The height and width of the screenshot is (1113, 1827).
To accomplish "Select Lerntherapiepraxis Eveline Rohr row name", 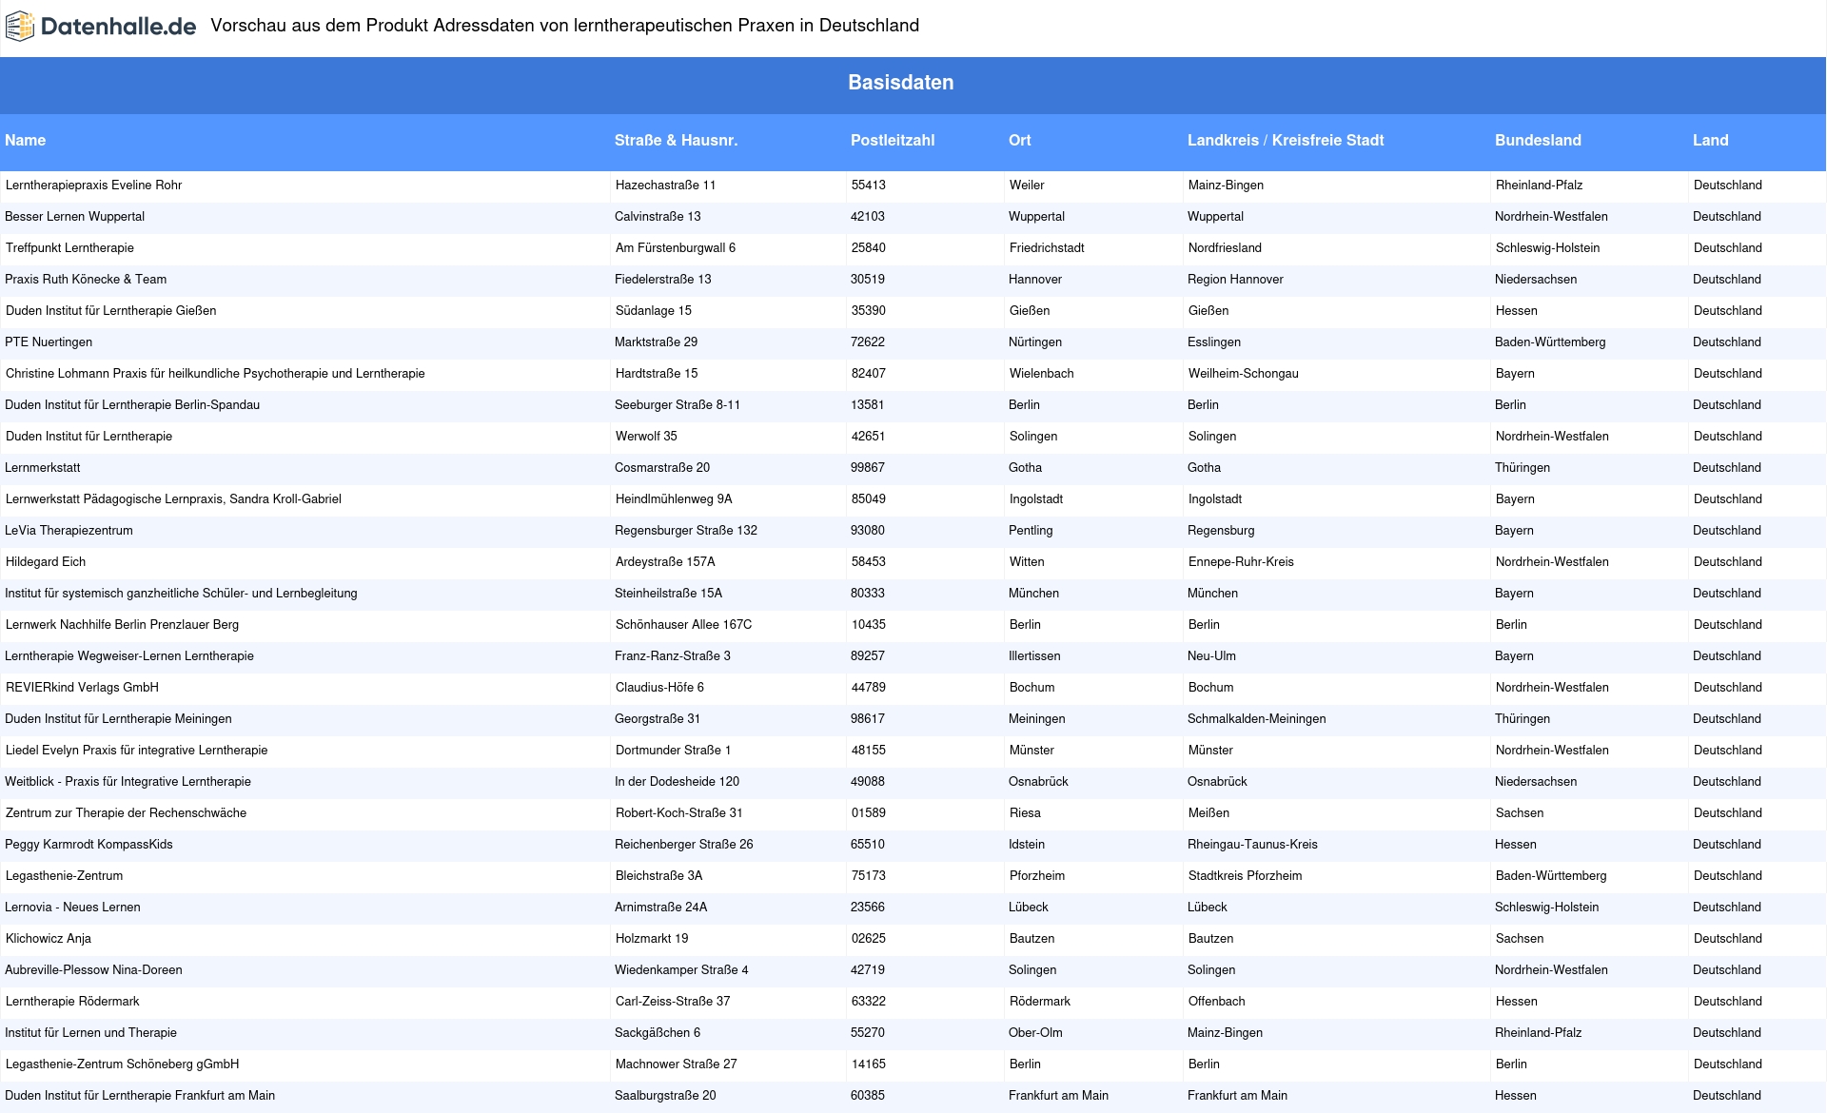I will (x=93, y=185).
